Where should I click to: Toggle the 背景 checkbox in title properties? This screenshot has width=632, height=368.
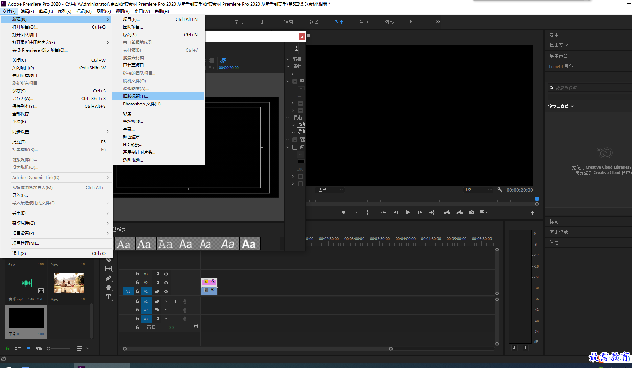pos(295,147)
